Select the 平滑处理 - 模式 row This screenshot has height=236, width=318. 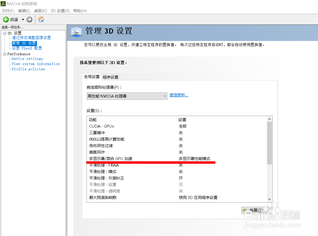point(176,172)
